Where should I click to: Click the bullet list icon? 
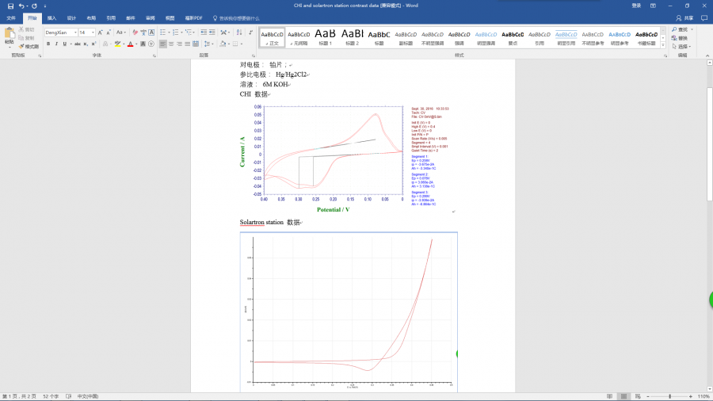click(162, 32)
